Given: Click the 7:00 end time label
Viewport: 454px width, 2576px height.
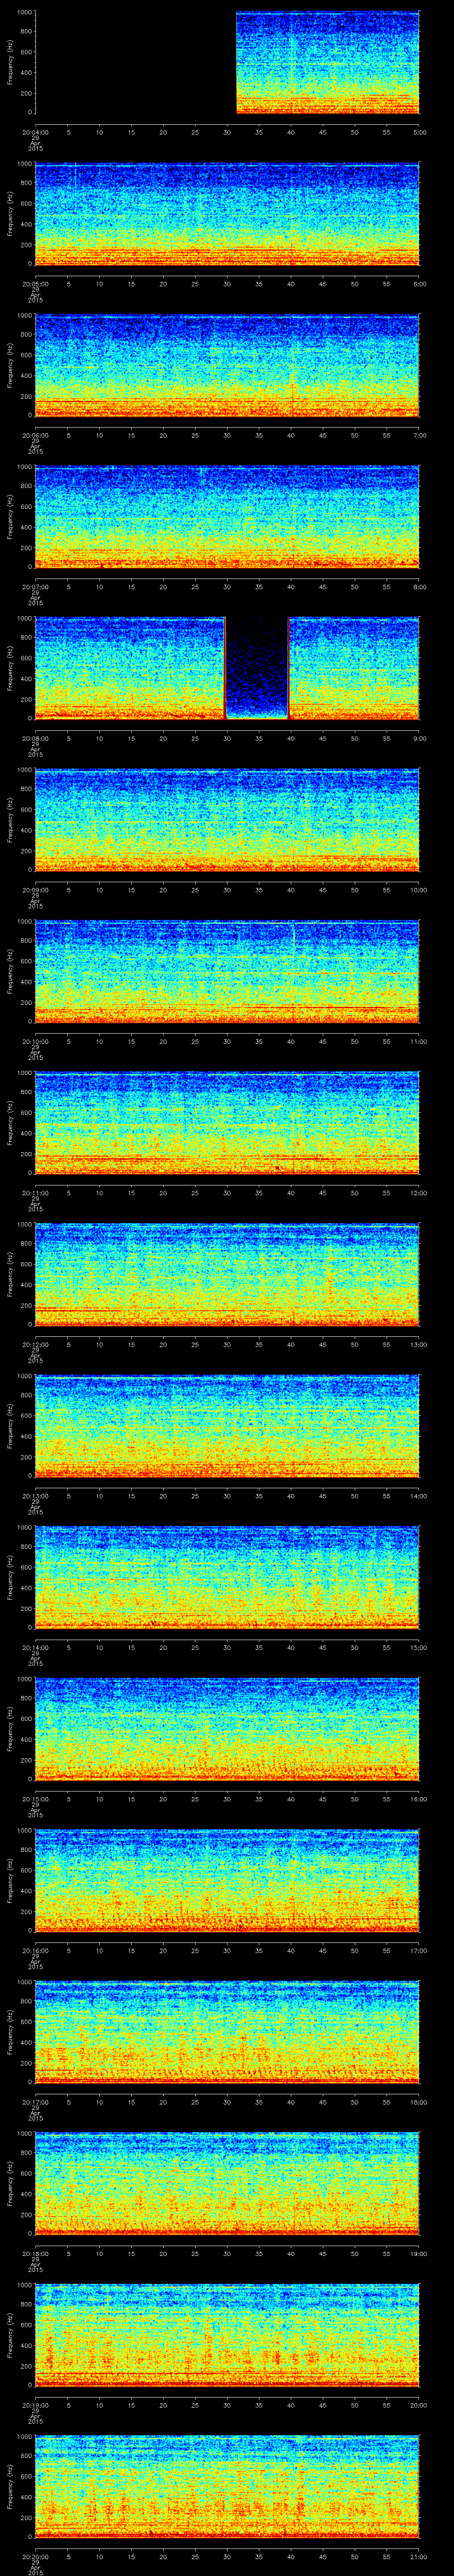Looking at the screenshot, I should [x=419, y=434].
